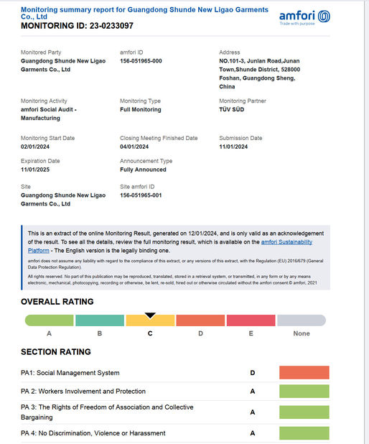
Task: Click the SECTION RATING heading
Action: [x=56, y=352]
